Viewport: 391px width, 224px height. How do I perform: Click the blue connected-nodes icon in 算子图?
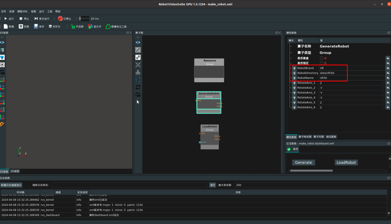[138, 80]
